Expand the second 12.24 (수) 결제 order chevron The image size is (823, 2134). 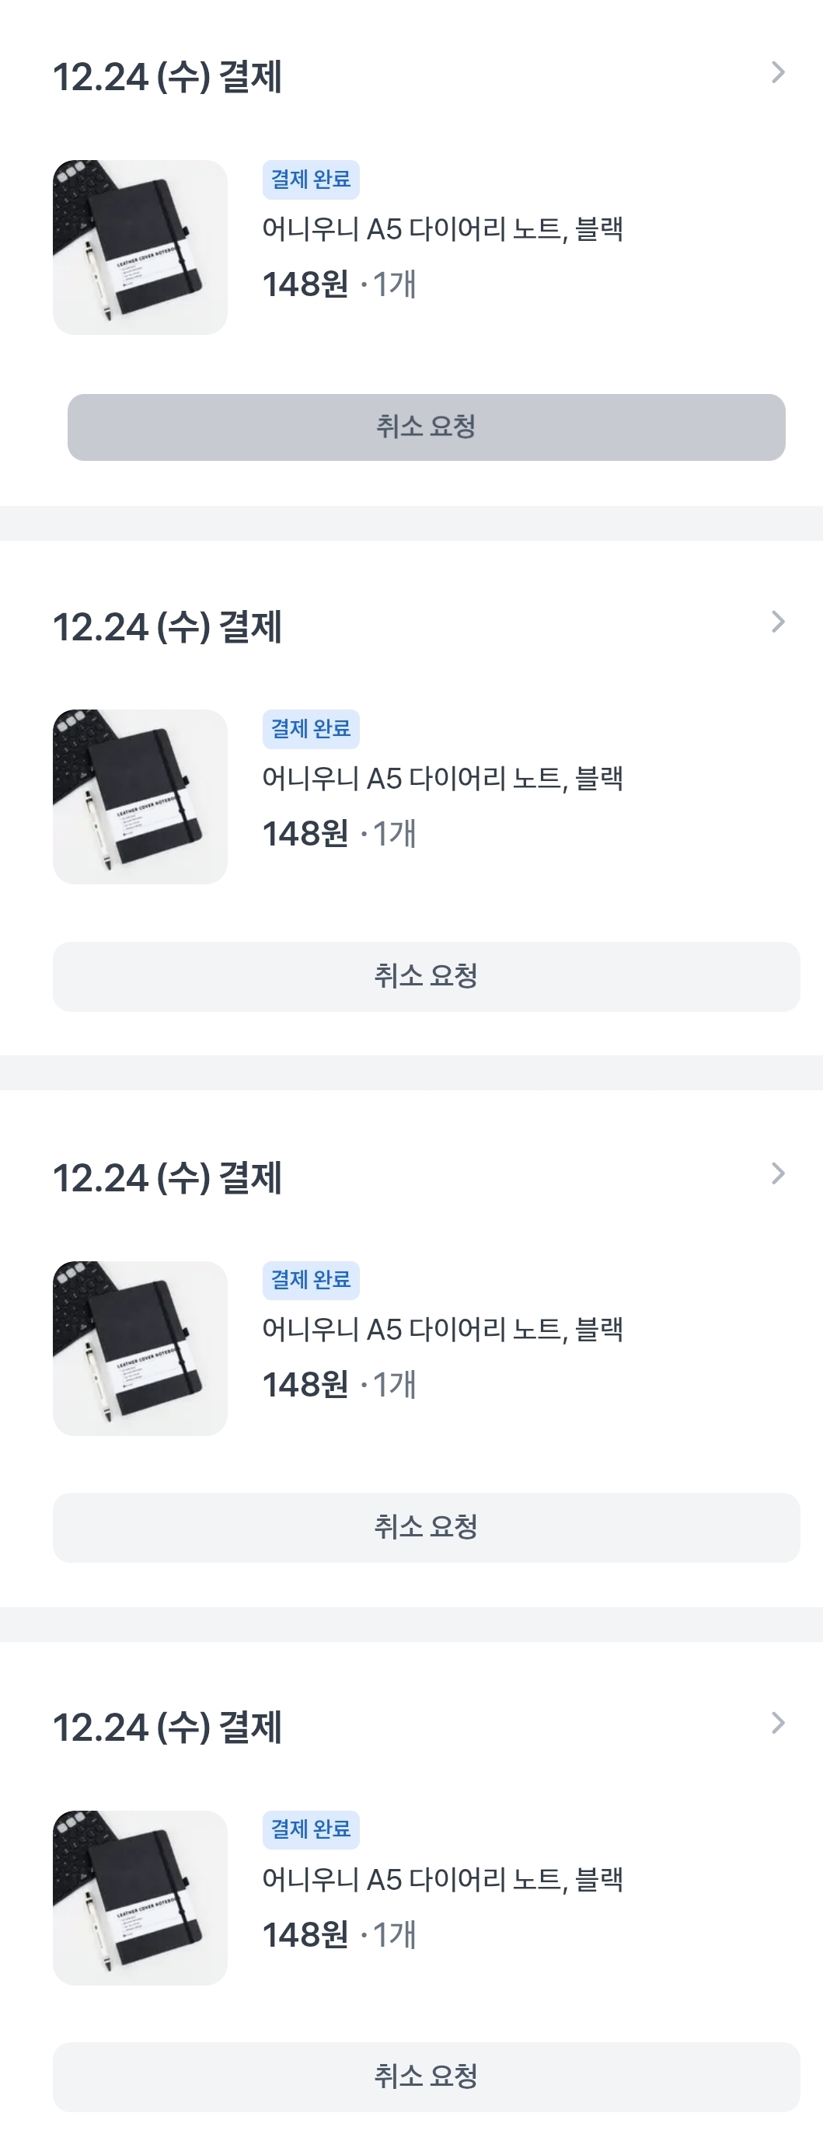(x=777, y=622)
